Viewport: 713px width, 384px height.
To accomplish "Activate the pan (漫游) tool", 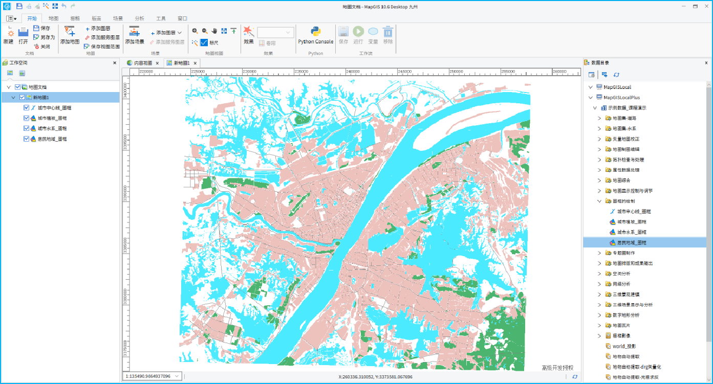I will 214,31.
